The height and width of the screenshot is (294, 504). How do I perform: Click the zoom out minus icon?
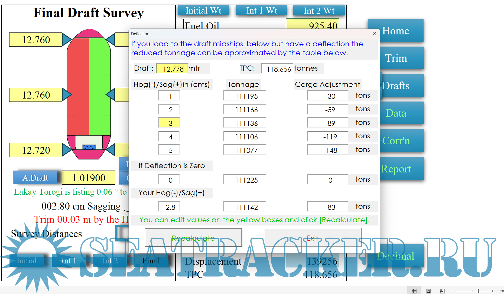[453, 291]
